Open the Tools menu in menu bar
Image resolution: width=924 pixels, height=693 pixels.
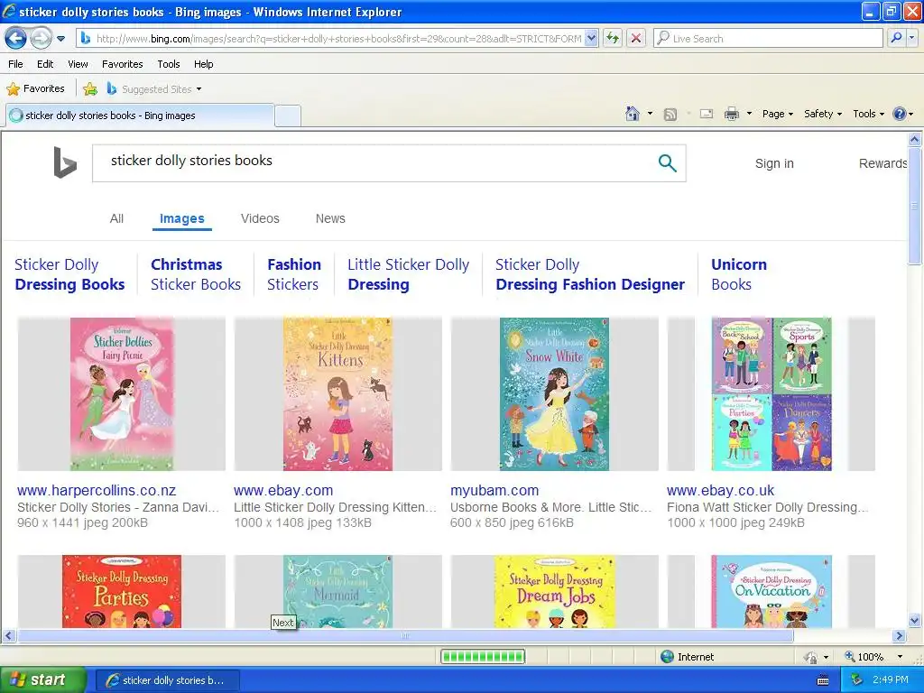169,64
